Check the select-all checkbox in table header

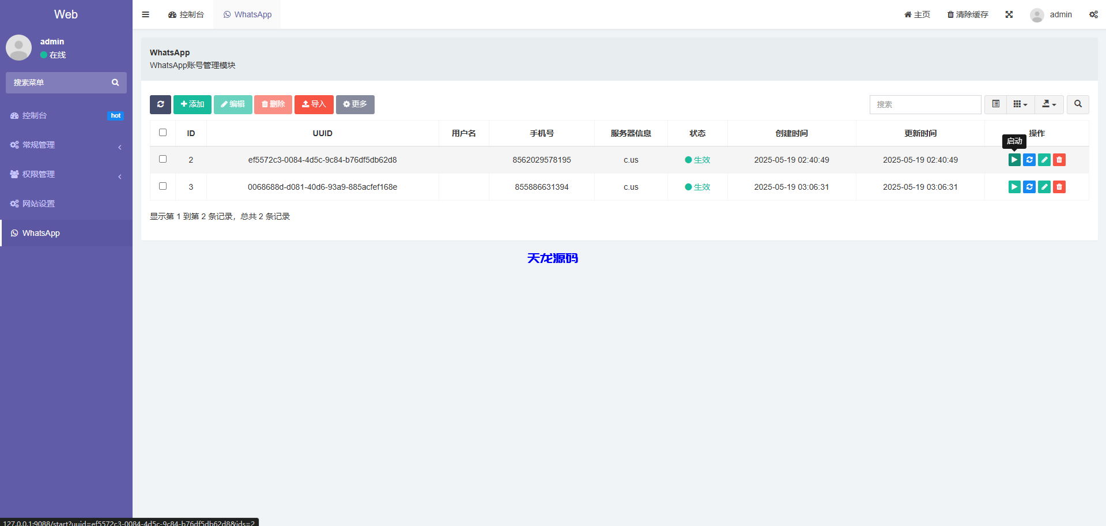click(163, 133)
